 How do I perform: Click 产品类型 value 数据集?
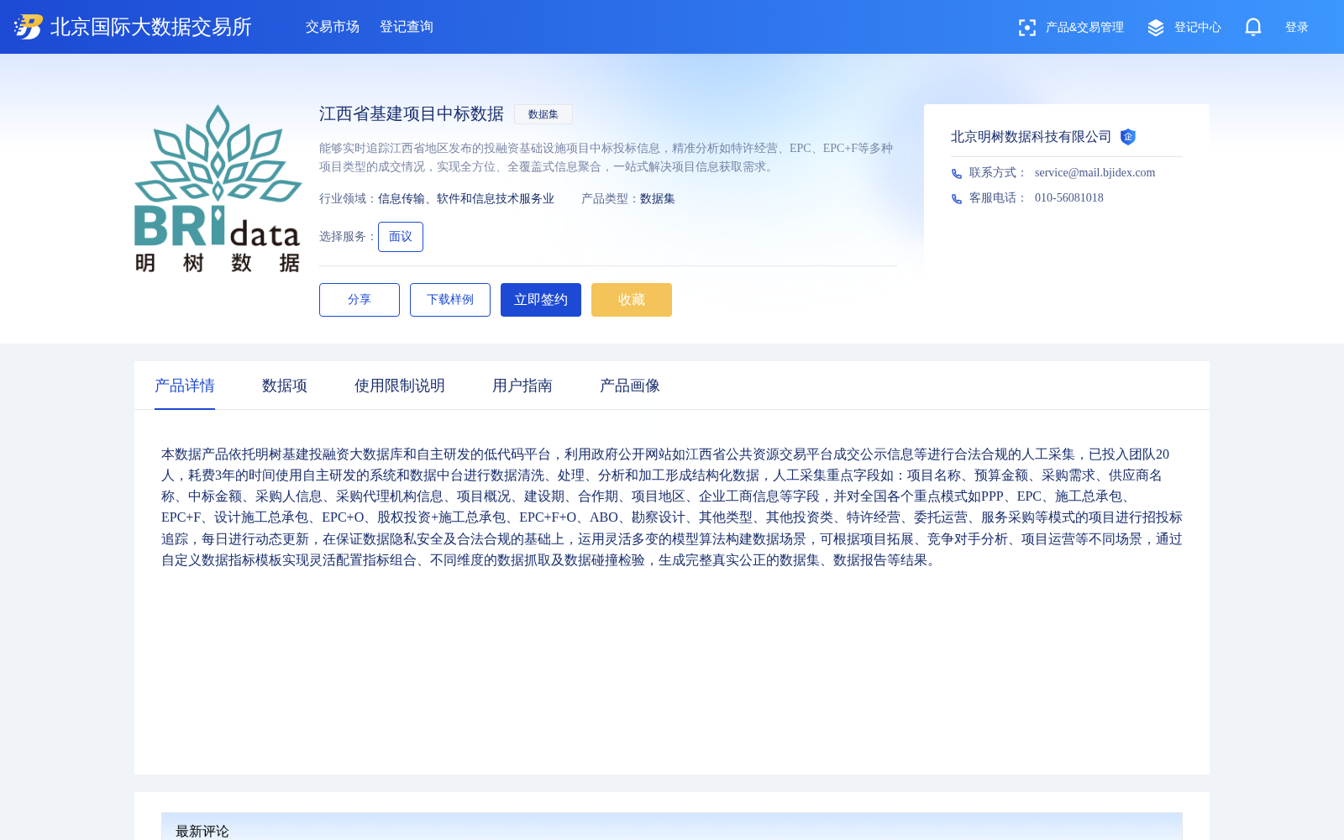(658, 199)
